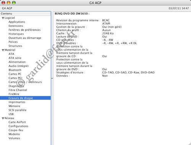Open Fenêtres de préférences entry
191x145 pixels.
(24, 30)
